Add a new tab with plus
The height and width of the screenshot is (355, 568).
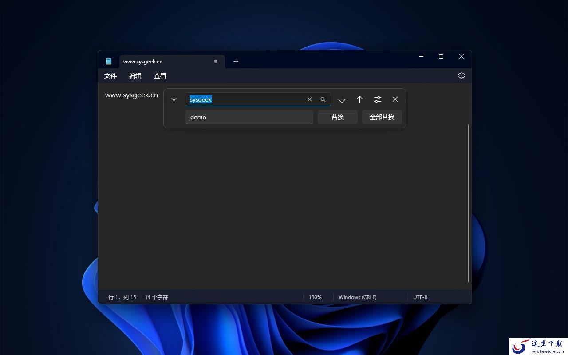[x=236, y=61]
